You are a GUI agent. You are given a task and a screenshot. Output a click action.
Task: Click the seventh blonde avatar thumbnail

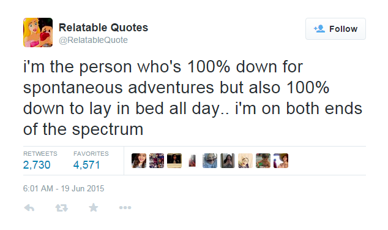tap(245, 161)
